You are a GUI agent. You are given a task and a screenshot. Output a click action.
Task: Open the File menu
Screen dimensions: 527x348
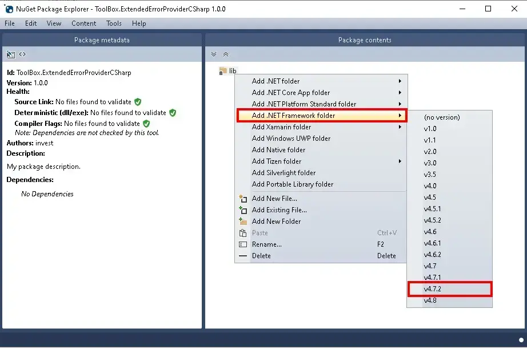click(x=9, y=23)
